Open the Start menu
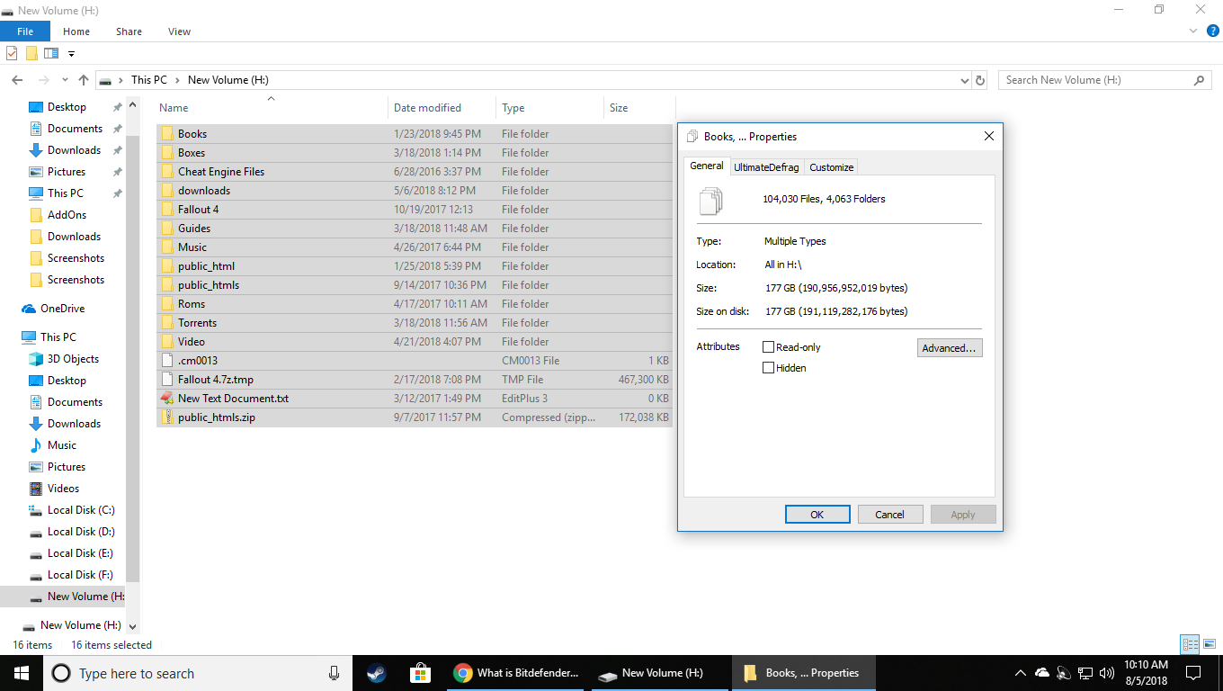 pyautogui.click(x=22, y=673)
